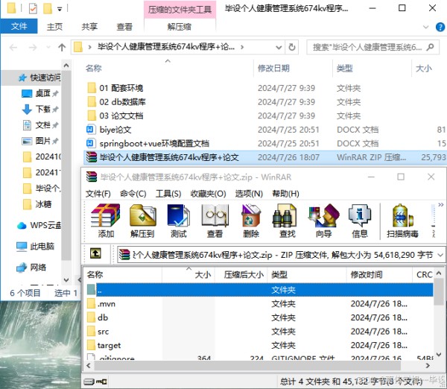This screenshot has width=447, height=389.
Task: Open WinRAR 工具(S) menu
Action: tap(168, 194)
